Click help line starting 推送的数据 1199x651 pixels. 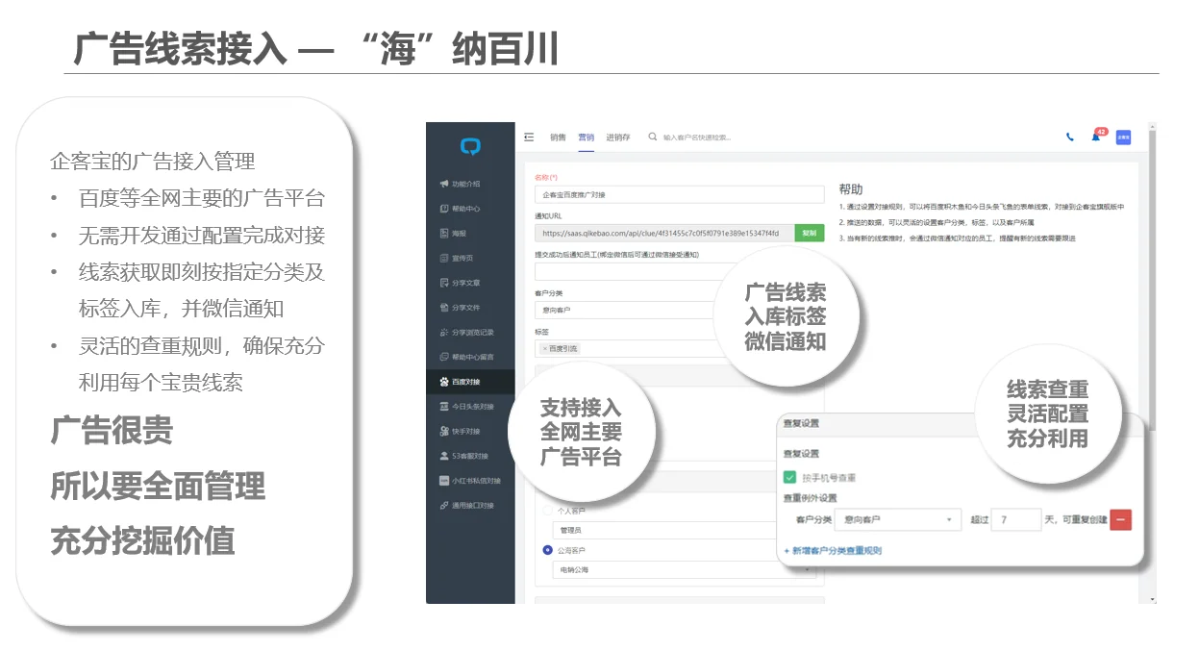pyautogui.click(x=938, y=222)
